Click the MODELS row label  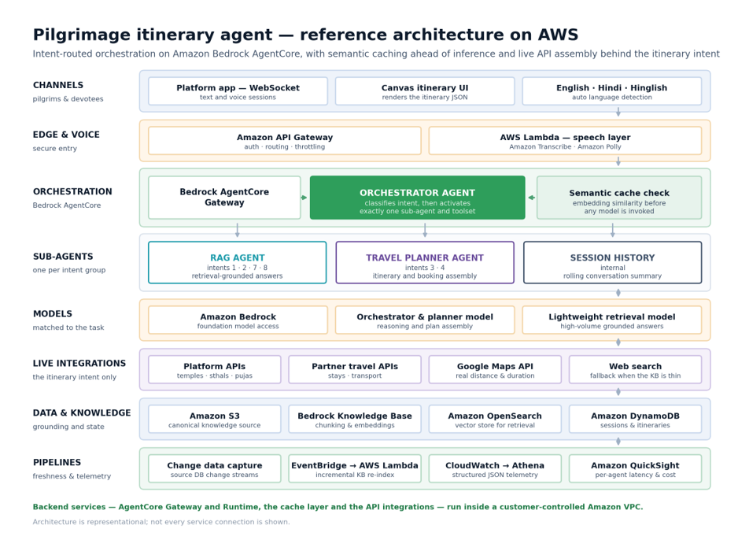pos(53,314)
